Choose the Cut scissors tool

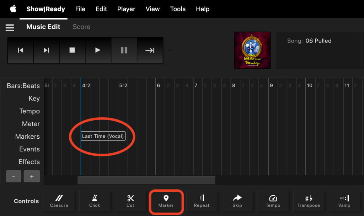point(130,201)
